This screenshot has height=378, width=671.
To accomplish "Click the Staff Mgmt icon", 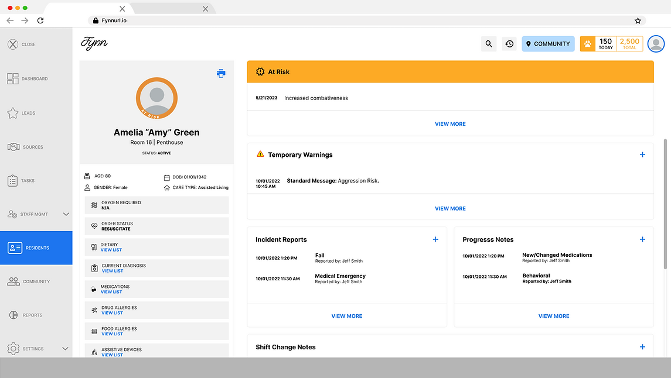I will point(12,214).
